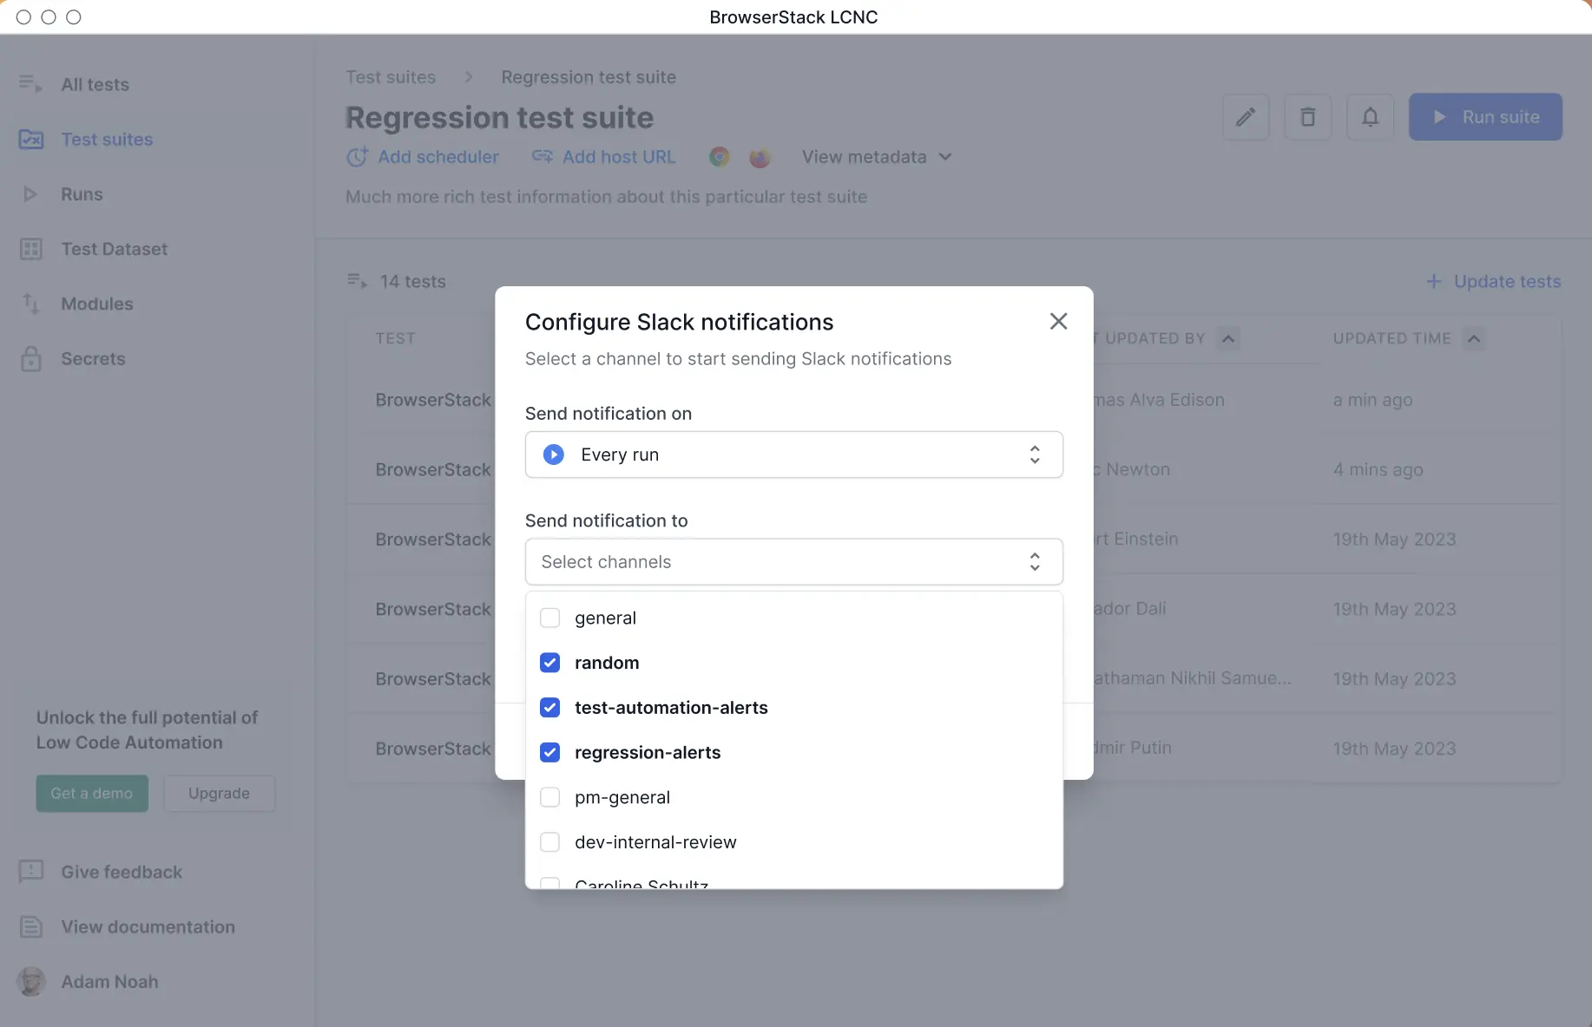Expand the View metadata dropdown
Screen dimensions: 1592x1027
(877, 157)
